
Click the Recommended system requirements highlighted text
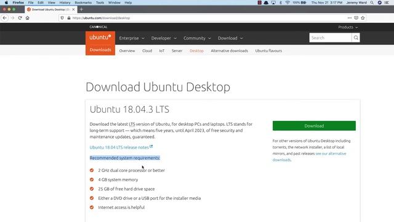tap(125, 158)
